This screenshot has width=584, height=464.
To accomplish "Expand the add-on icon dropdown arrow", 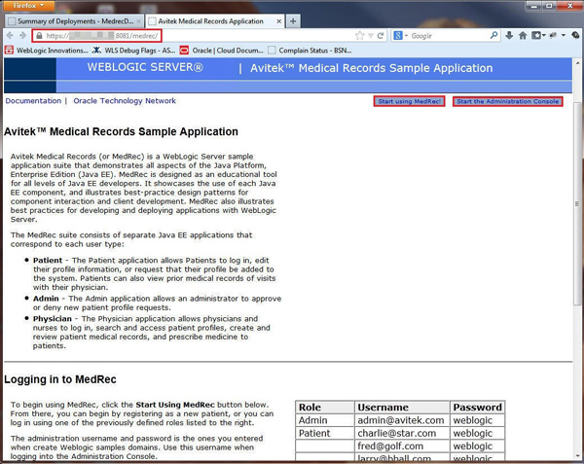I will tap(564, 35).
